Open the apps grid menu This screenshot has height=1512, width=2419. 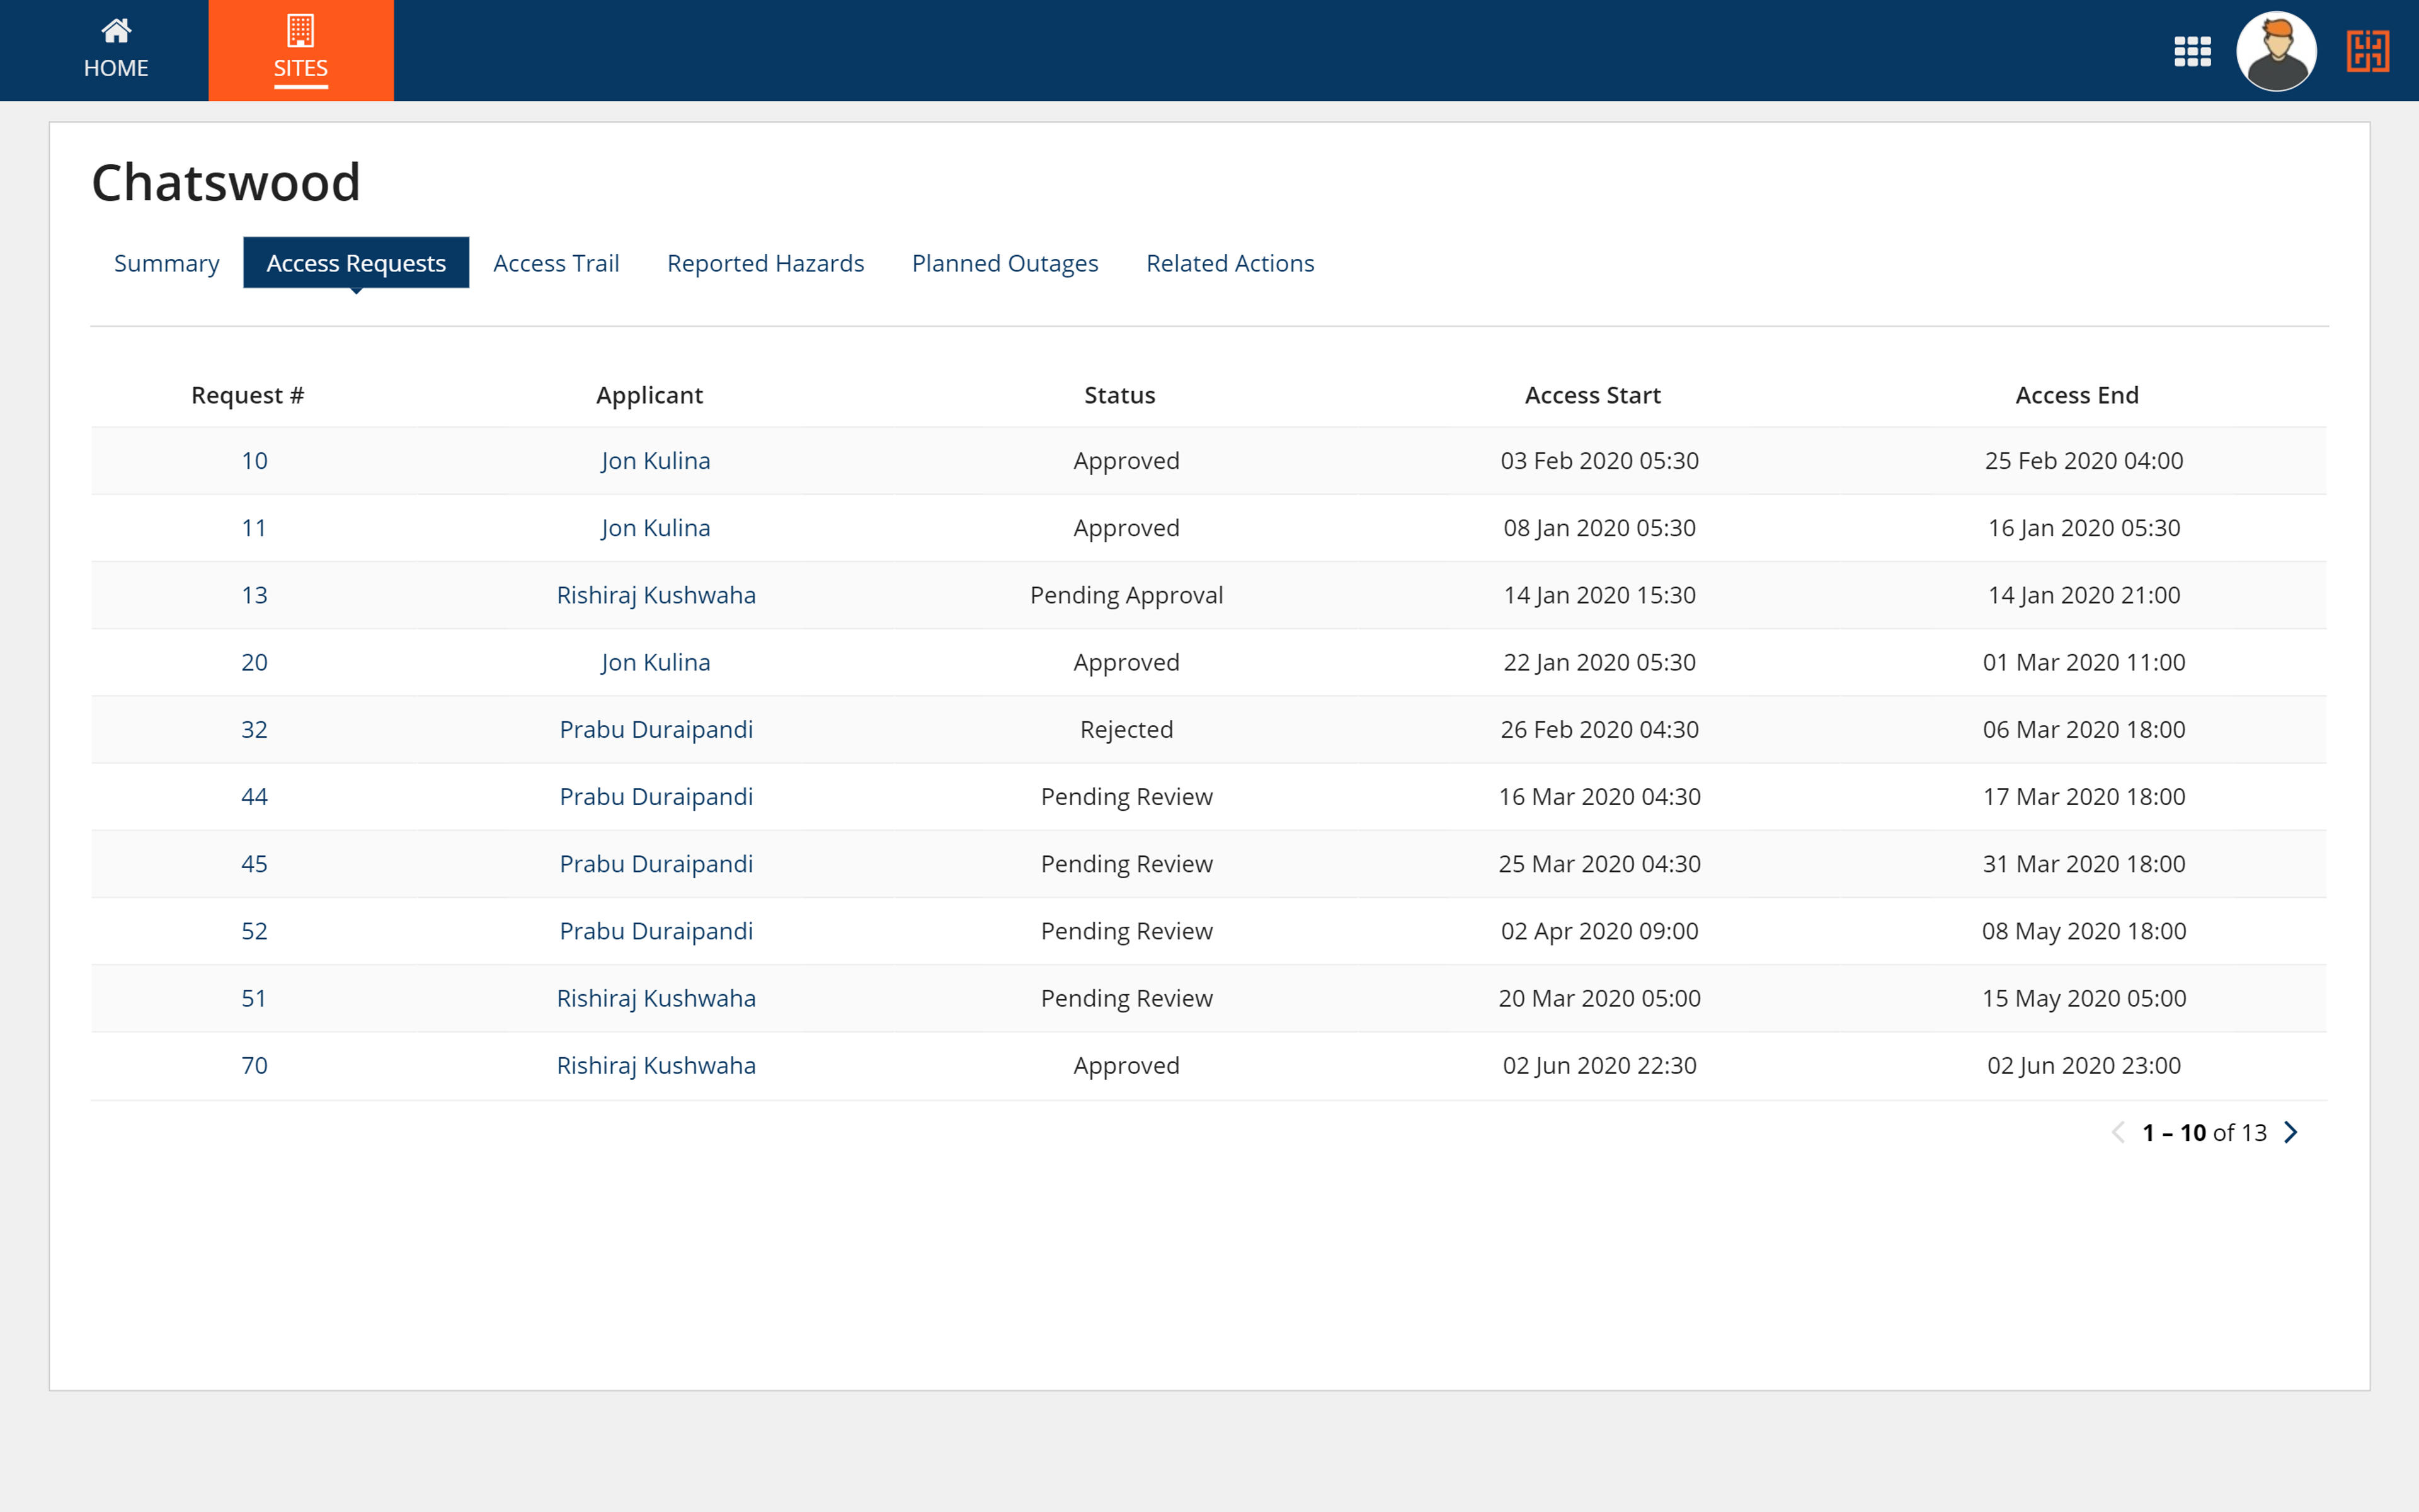[x=2192, y=52]
